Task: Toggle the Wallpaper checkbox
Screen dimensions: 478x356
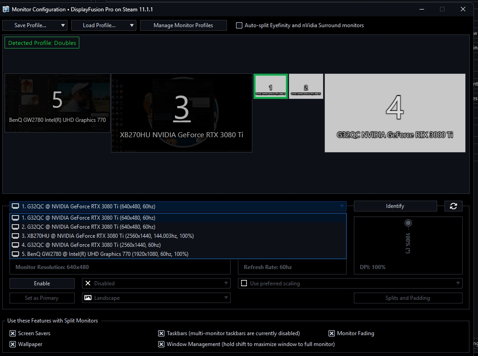Action: pos(13,344)
